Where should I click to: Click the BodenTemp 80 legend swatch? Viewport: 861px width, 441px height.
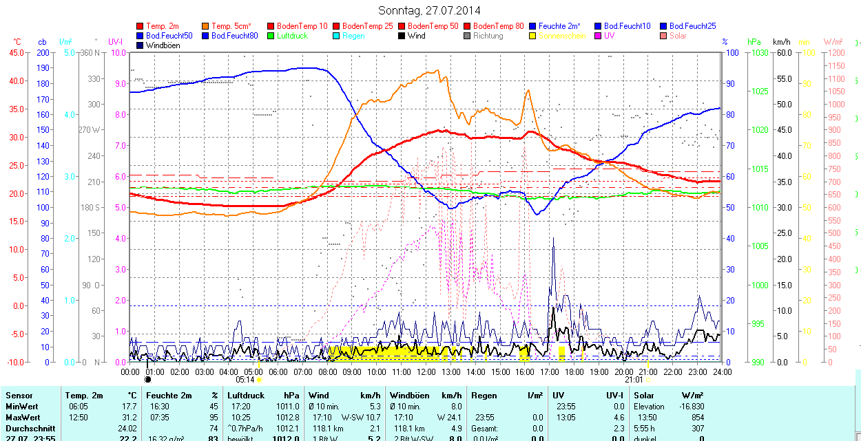pos(467,26)
